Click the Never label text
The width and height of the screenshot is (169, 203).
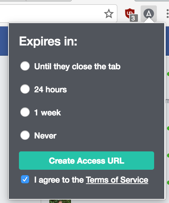click(x=45, y=136)
